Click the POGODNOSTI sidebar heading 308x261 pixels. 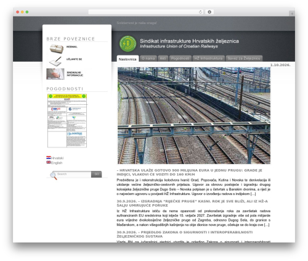[65, 89]
